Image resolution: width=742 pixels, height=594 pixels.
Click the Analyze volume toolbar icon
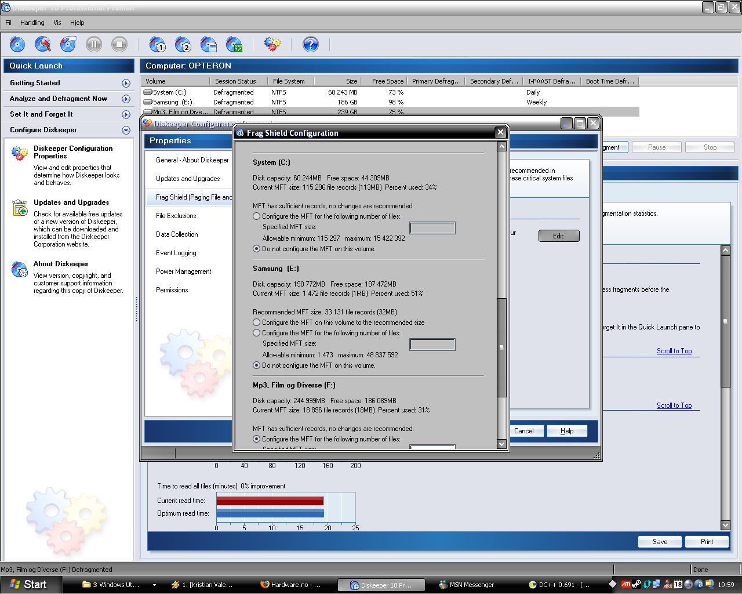click(17, 44)
